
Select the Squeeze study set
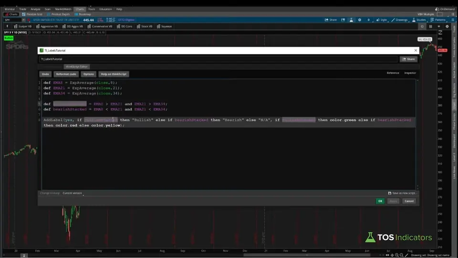point(165,26)
